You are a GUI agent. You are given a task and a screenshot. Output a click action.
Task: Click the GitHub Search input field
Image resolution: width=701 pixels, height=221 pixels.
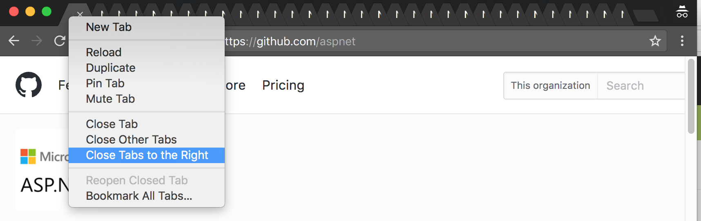coord(641,86)
